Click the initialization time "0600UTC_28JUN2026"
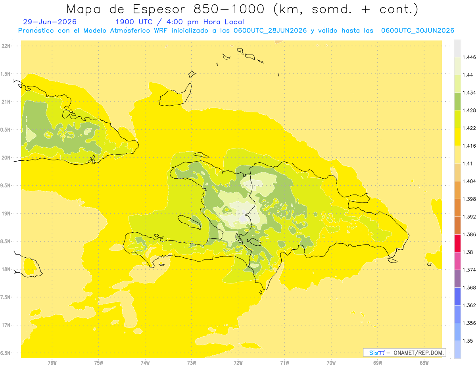476x368 pixels. pos(270,31)
